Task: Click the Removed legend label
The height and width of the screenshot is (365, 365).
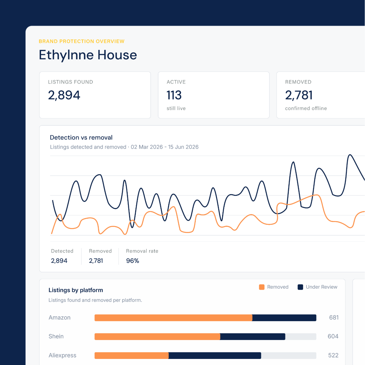Action: point(278,287)
